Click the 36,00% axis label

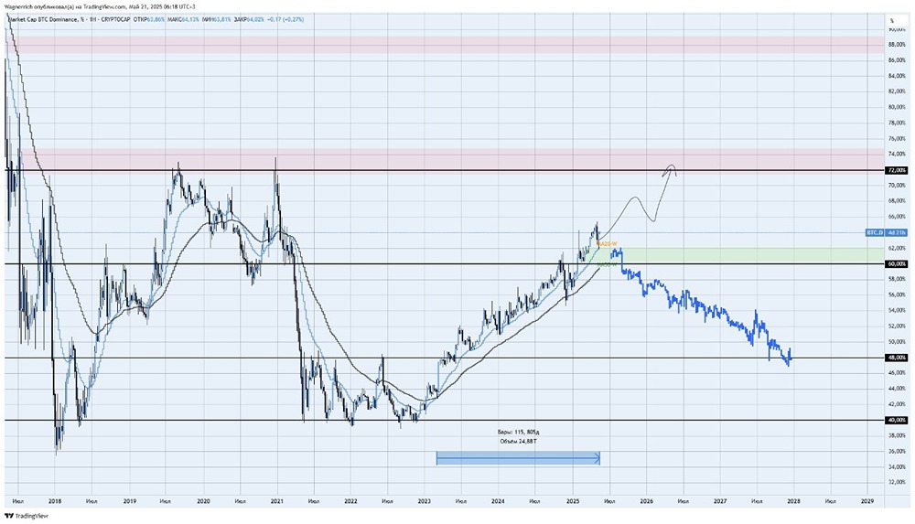click(897, 451)
